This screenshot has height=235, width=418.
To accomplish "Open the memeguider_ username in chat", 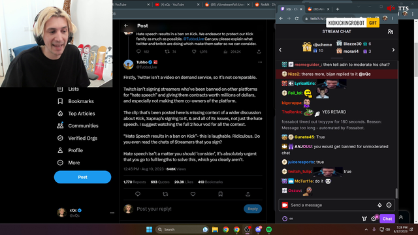I will click(x=308, y=65).
